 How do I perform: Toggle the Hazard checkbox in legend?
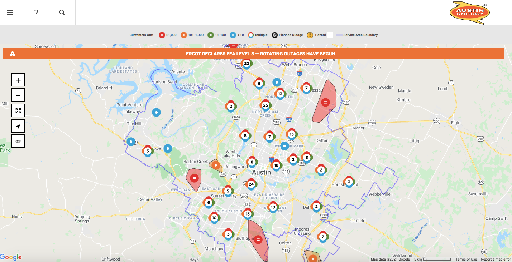[x=330, y=35]
